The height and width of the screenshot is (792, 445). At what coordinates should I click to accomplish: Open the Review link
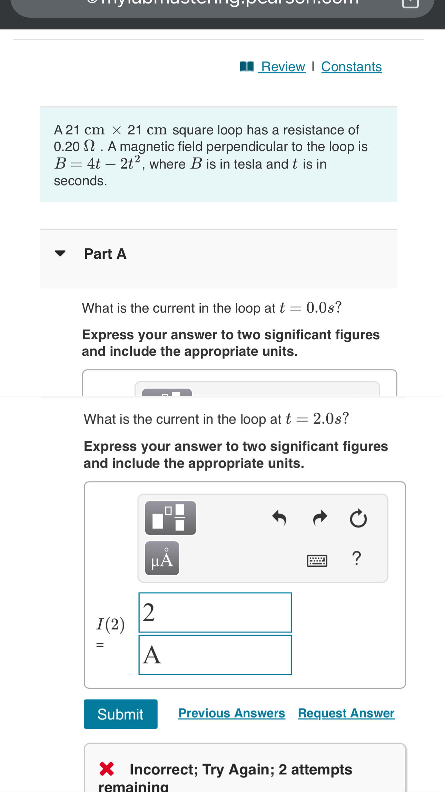click(x=283, y=67)
